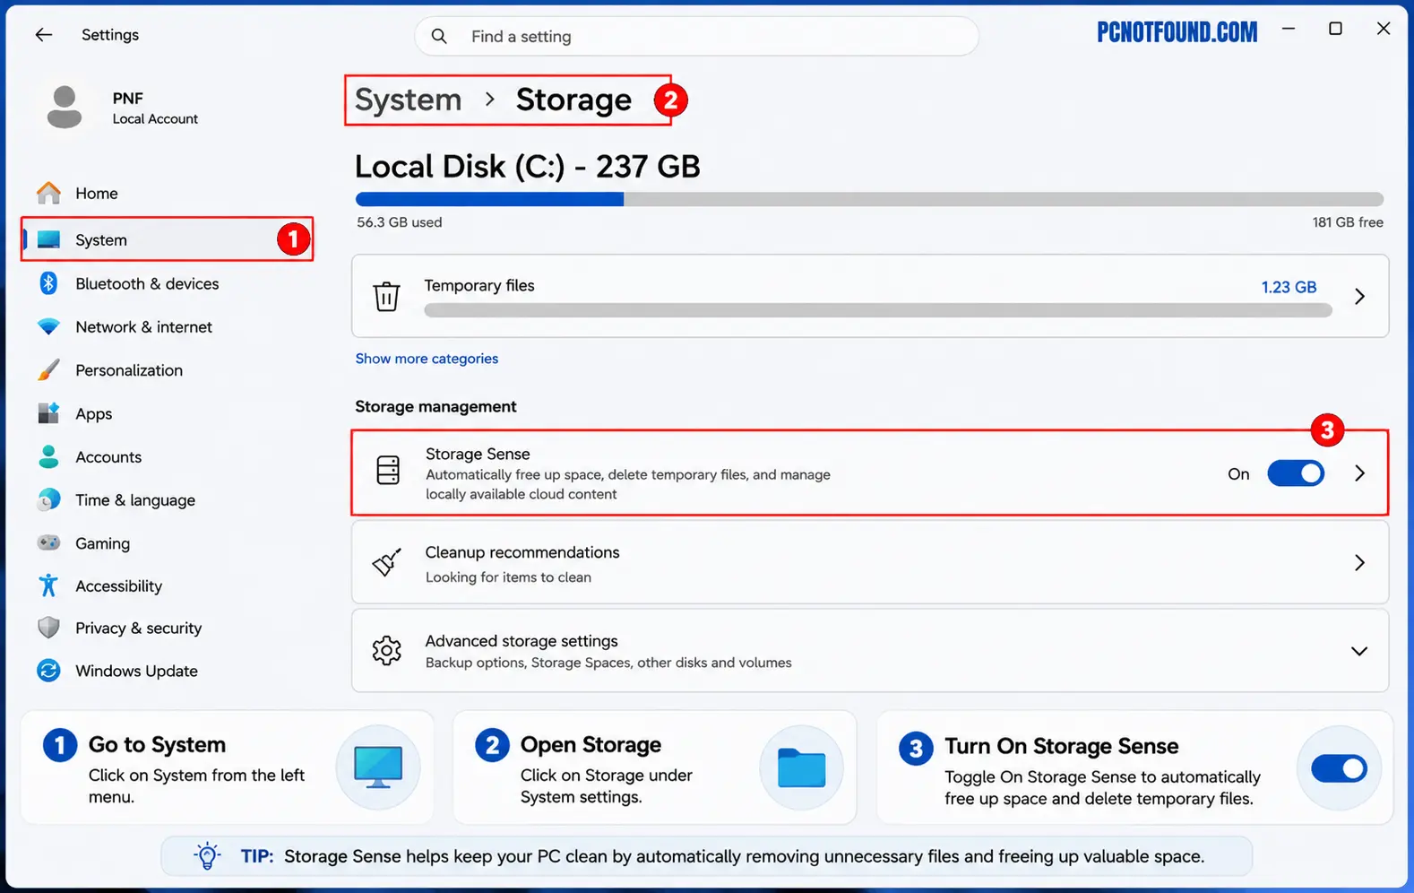Image resolution: width=1414 pixels, height=893 pixels.
Task: Click the Network wifi icon
Action: pyautogui.click(x=48, y=326)
